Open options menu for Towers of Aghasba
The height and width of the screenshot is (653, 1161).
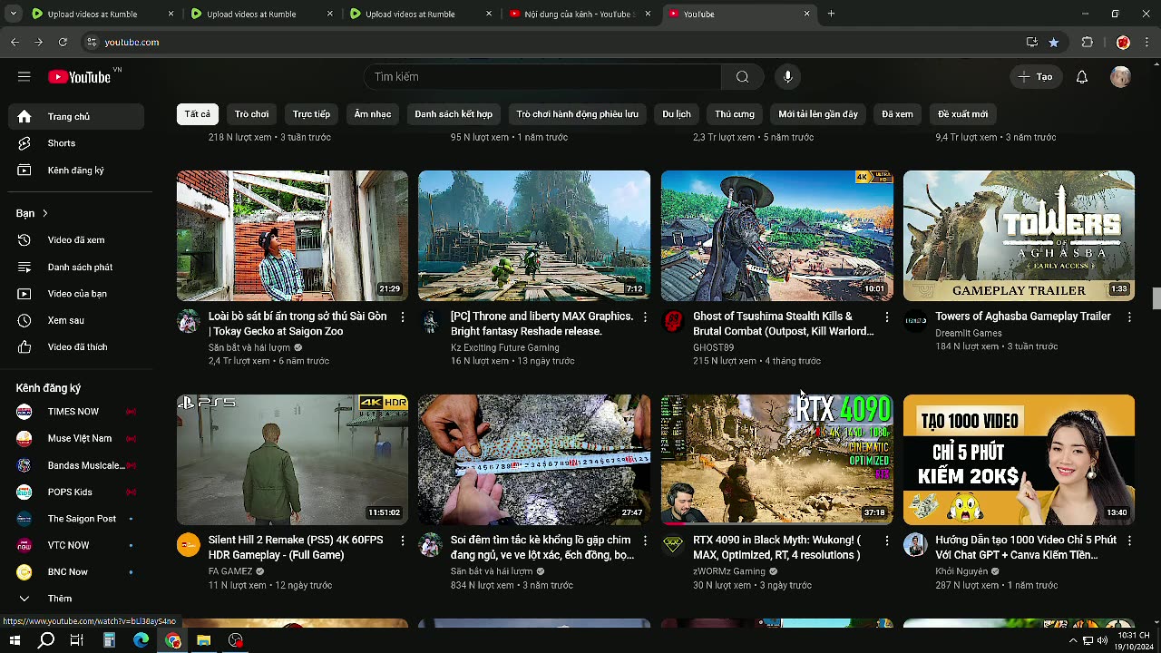[x=1129, y=317]
